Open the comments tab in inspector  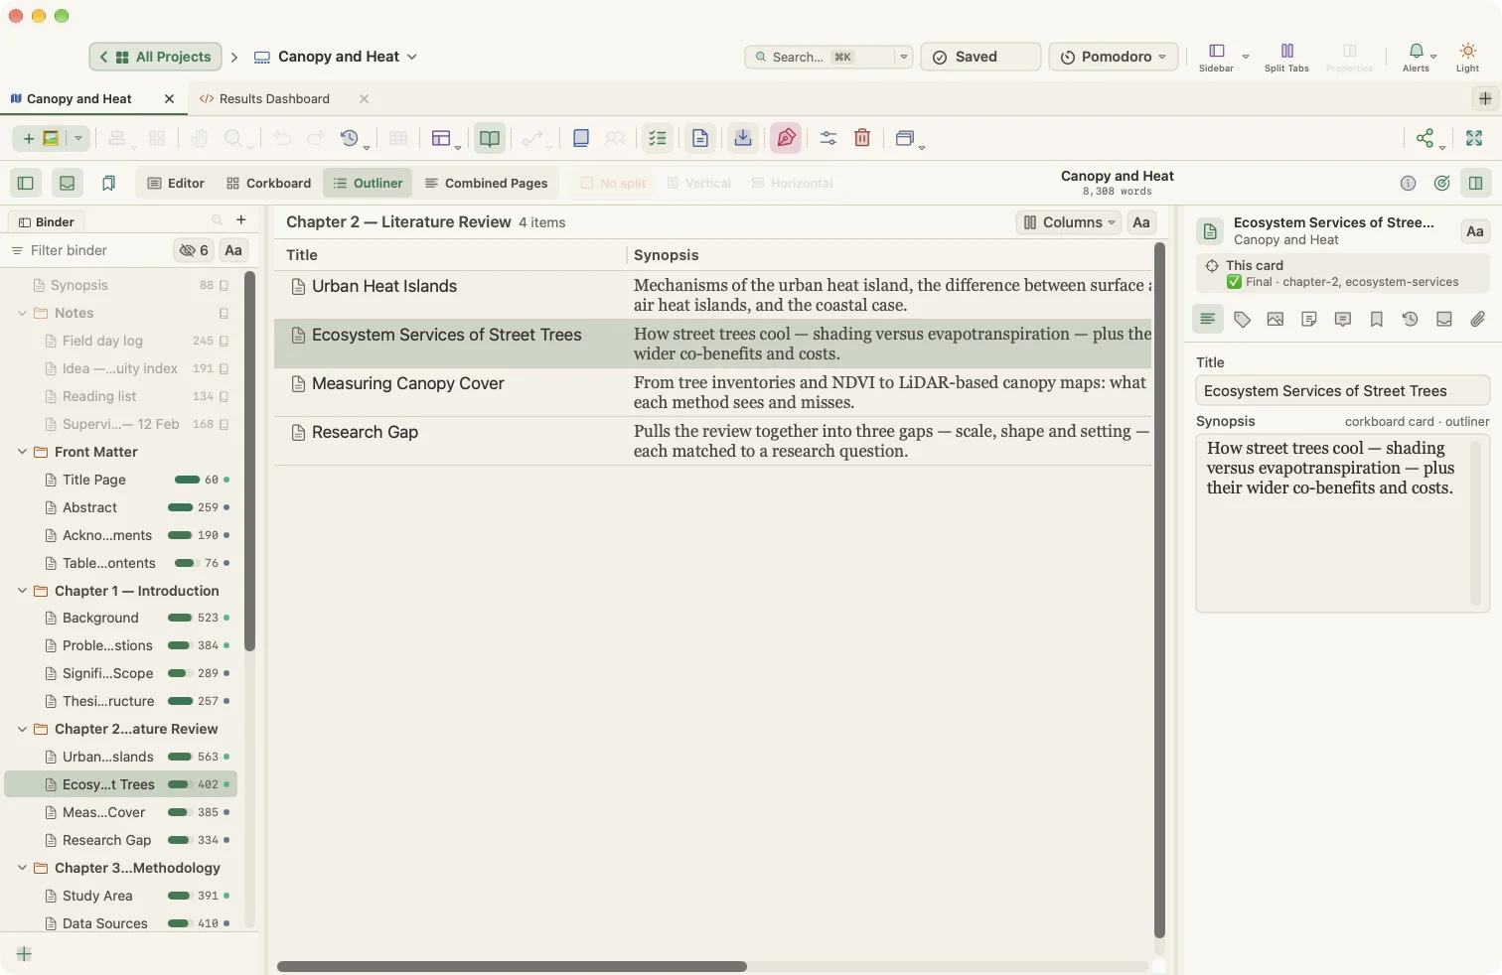1343,319
